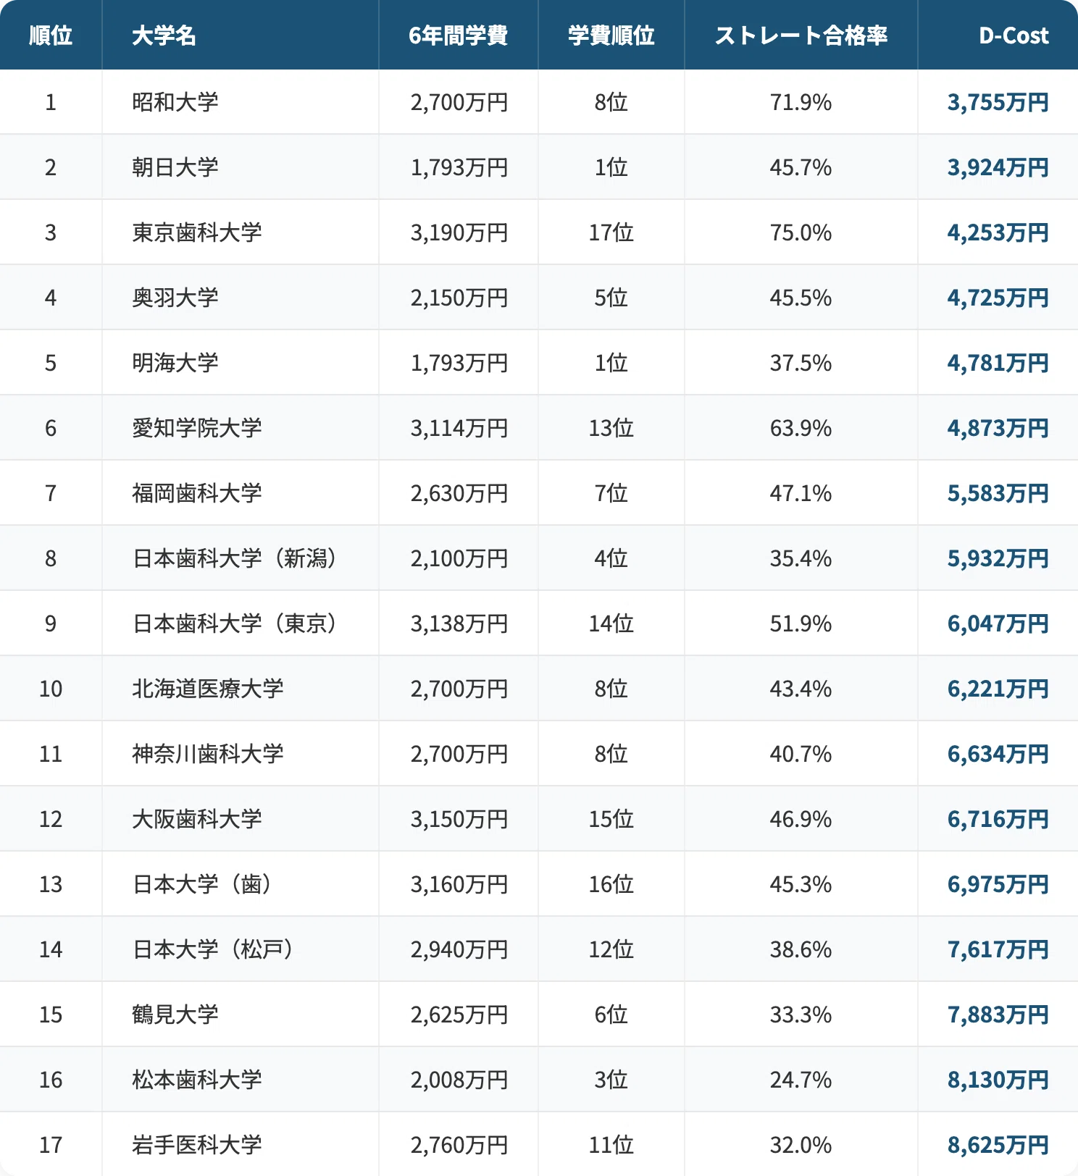The width and height of the screenshot is (1078, 1176).
Task: Select the D-Cost figure '5,932万円'
Action: coord(998,558)
